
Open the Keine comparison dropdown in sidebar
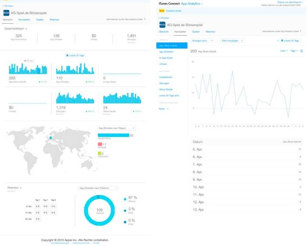[x=163, y=109]
